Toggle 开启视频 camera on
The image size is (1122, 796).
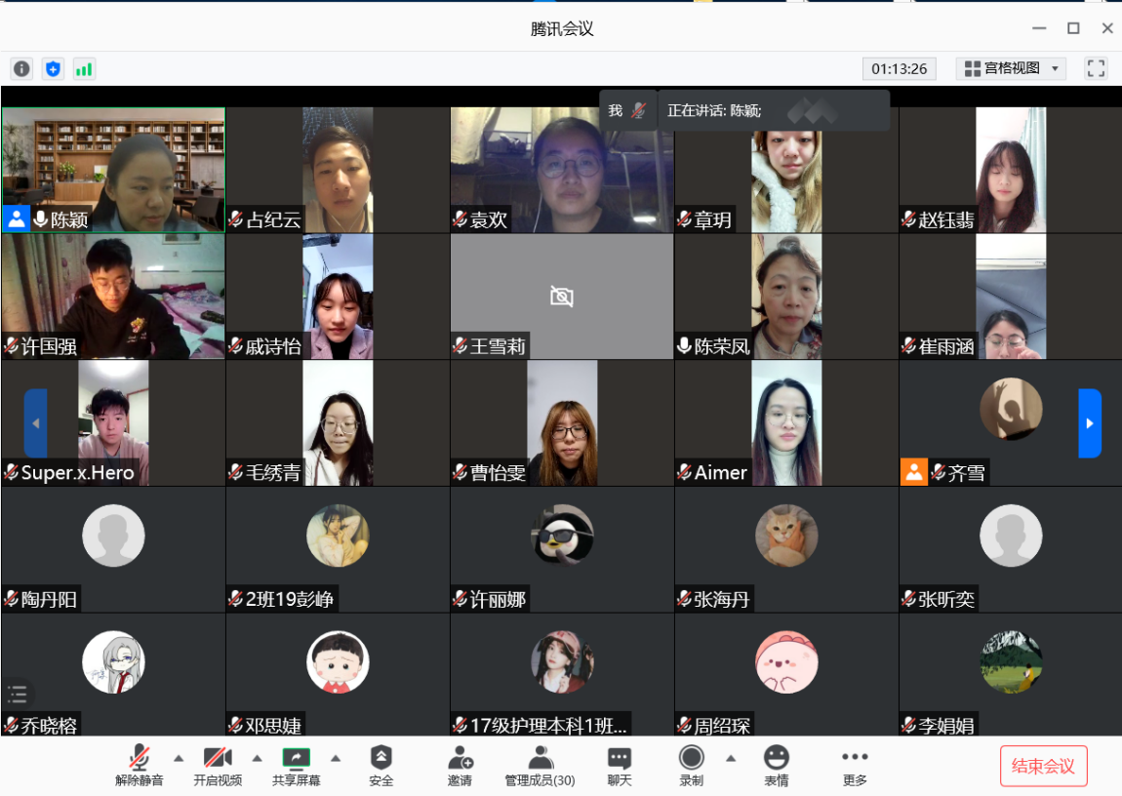pos(218,766)
